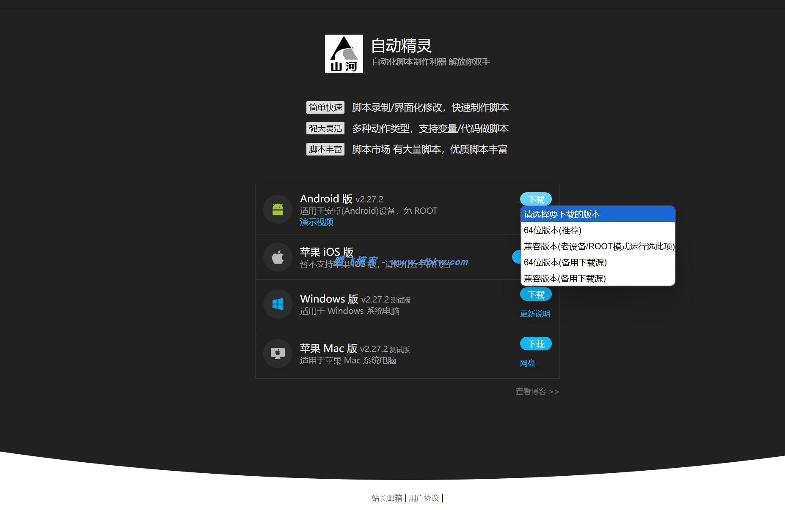
Task: Click the Windows 版 下载 button
Action: point(535,294)
